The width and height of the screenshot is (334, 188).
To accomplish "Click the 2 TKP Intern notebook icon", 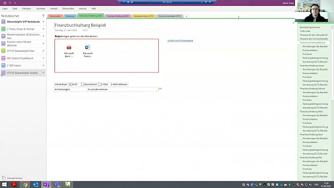I will (4, 65).
